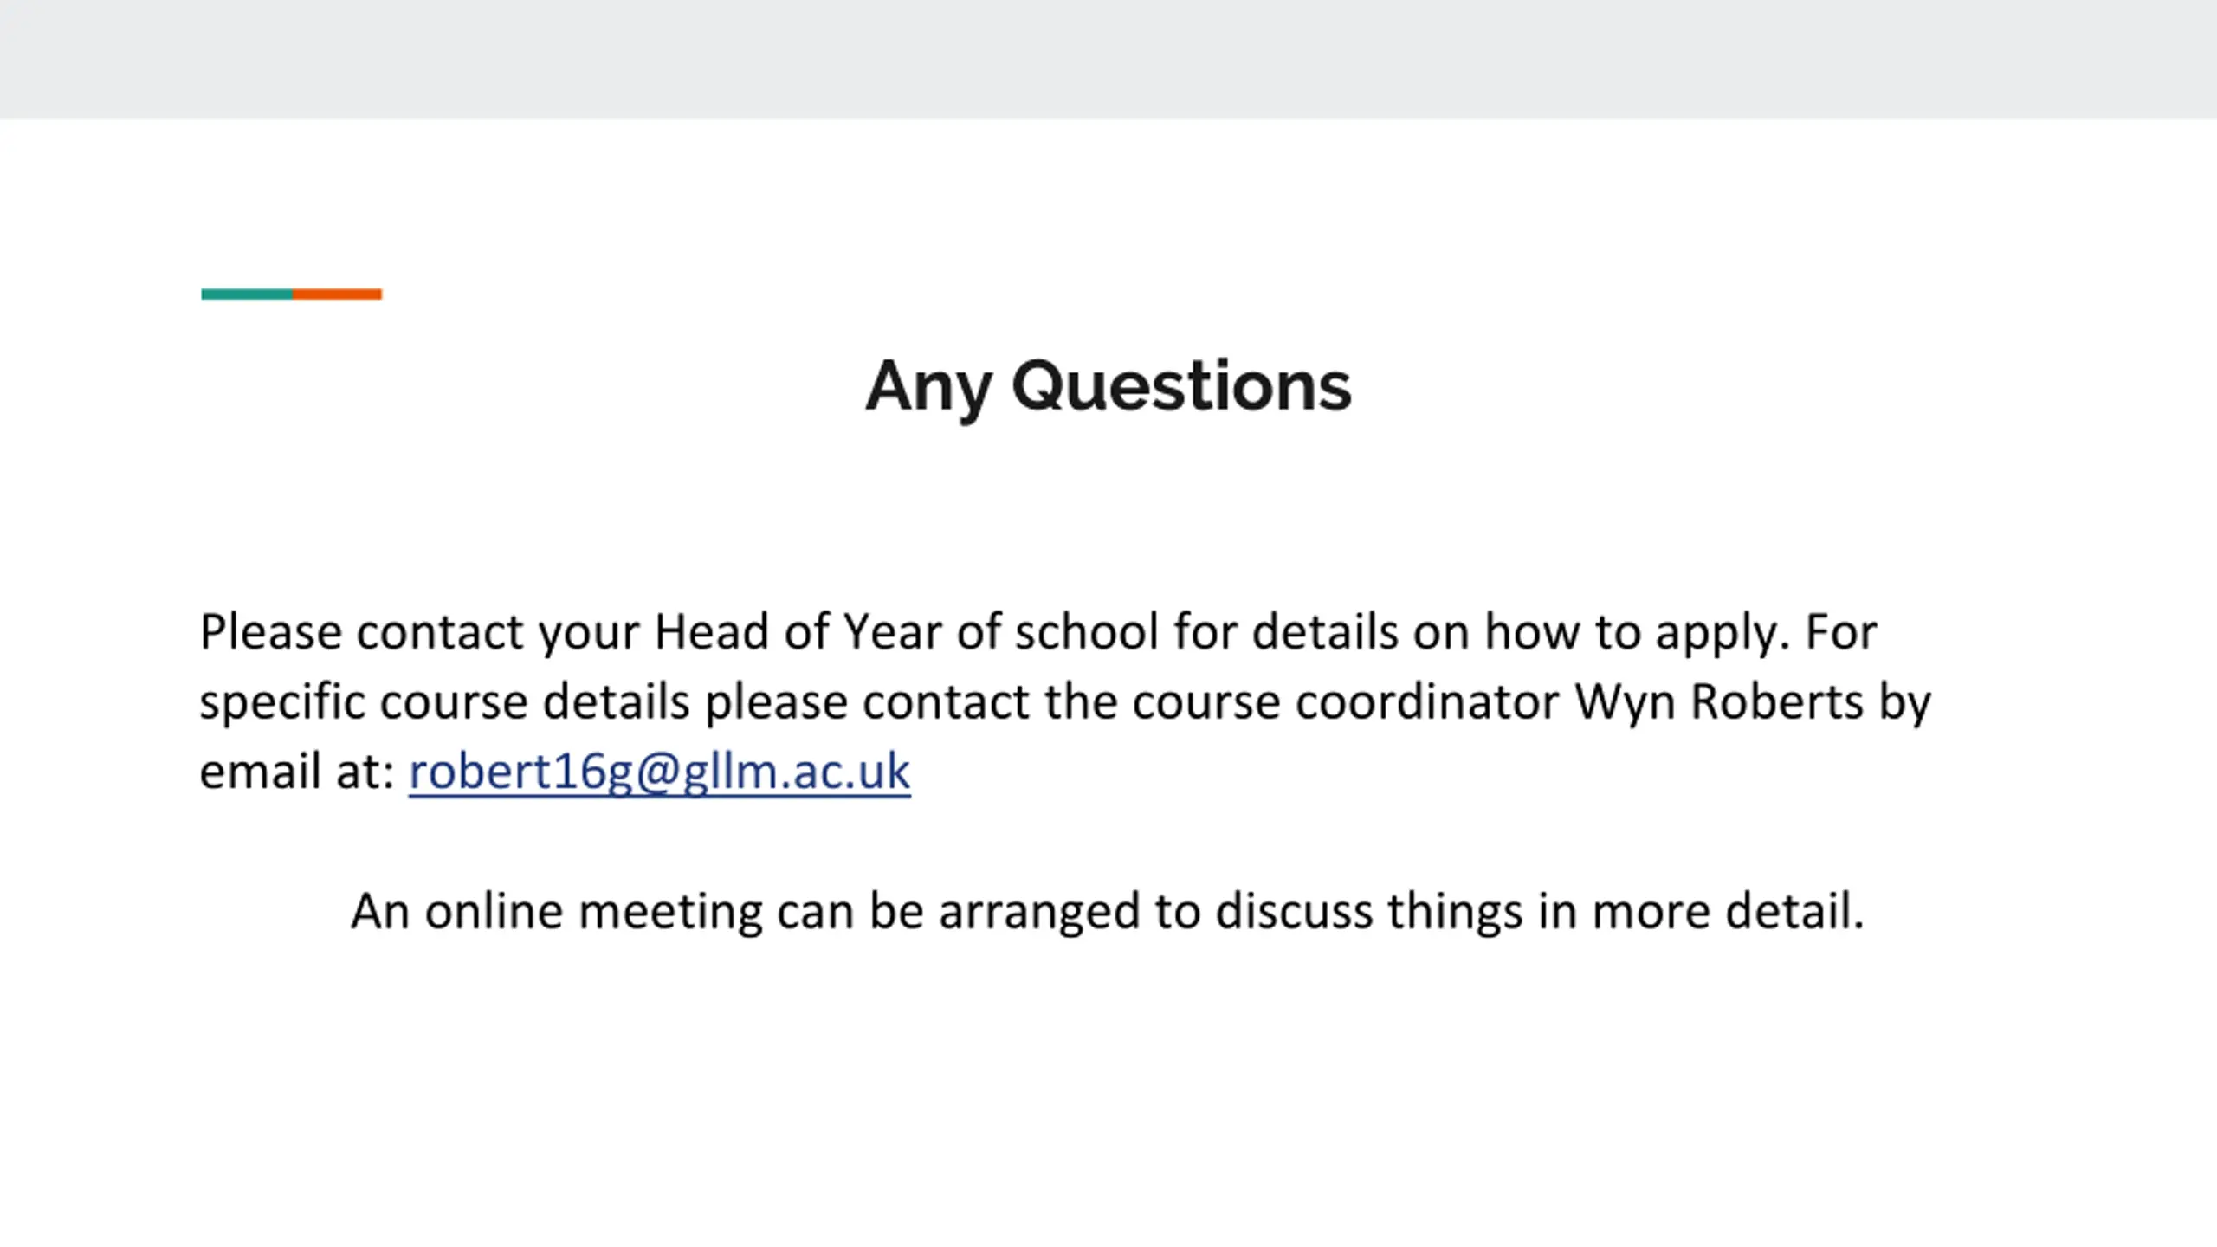Select the "Any Questions" slide title
Screen dimensions: 2217x1247
coord(1108,386)
